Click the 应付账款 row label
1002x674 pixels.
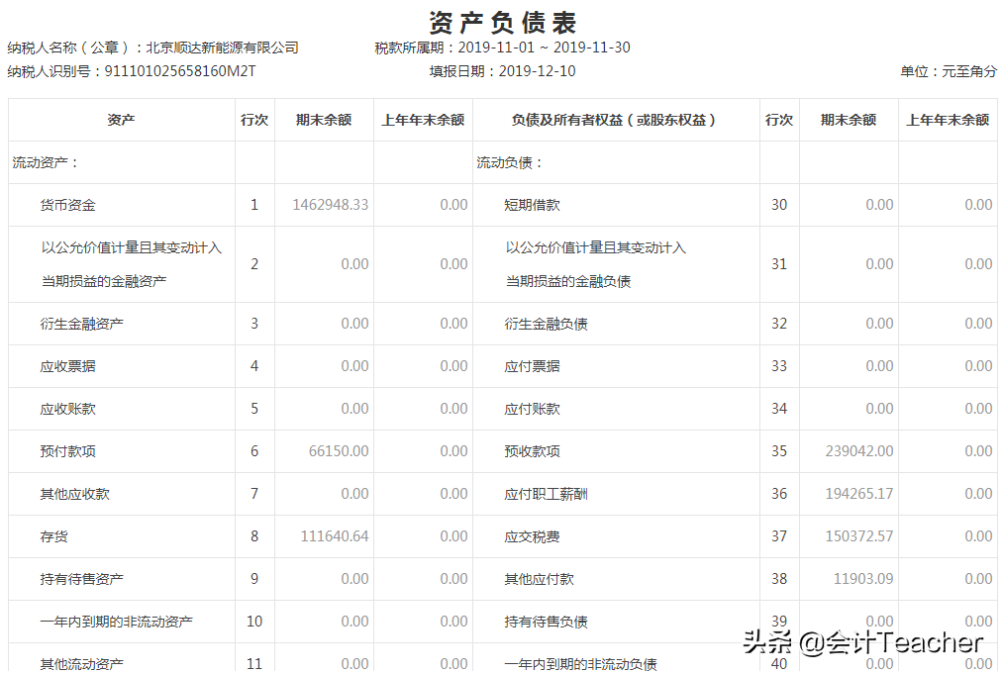coord(532,409)
